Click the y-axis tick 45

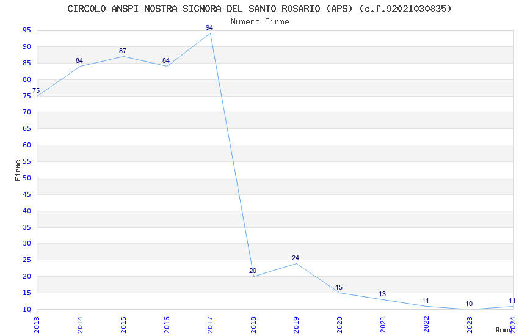click(27, 194)
